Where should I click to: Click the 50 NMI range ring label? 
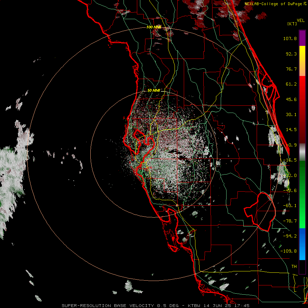tap(154, 90)
